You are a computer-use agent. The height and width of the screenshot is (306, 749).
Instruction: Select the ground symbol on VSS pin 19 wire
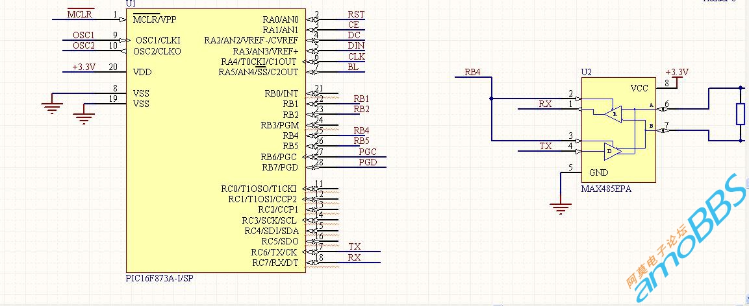tap(84, 119)
